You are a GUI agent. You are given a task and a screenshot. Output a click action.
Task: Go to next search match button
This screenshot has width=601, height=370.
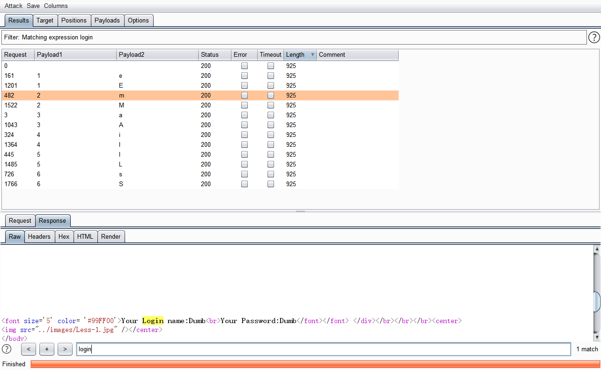[x=65, y=349]
